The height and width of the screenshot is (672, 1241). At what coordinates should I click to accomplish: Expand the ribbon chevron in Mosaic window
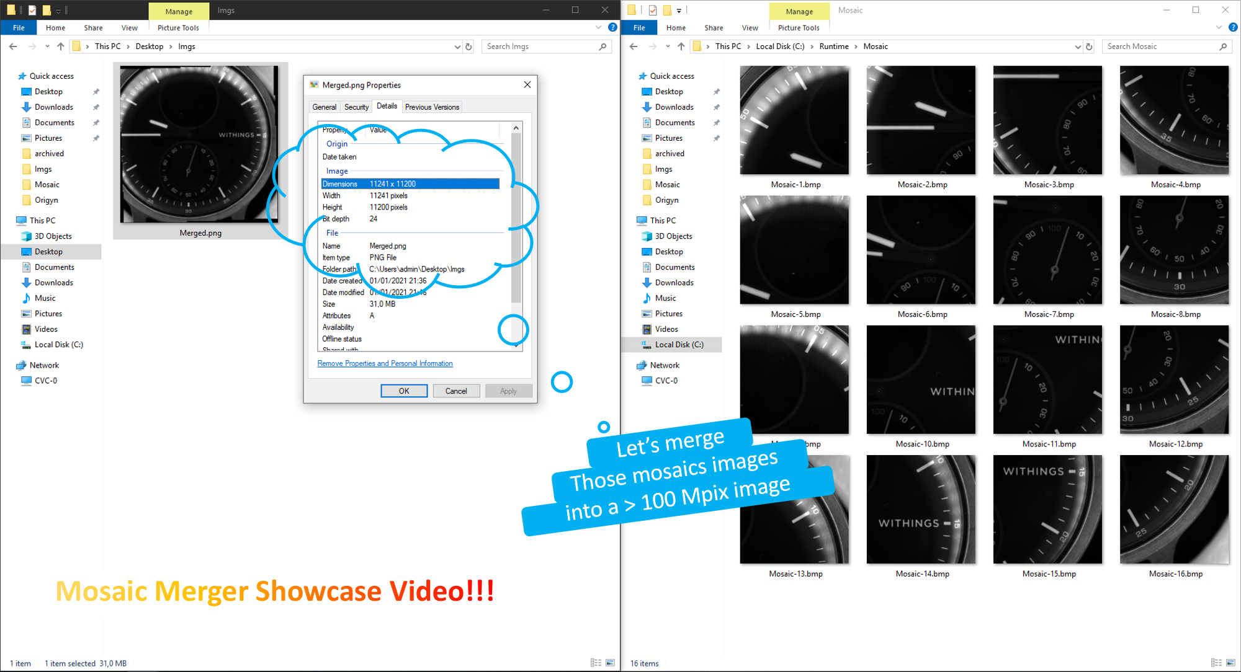click(1219, 27)
